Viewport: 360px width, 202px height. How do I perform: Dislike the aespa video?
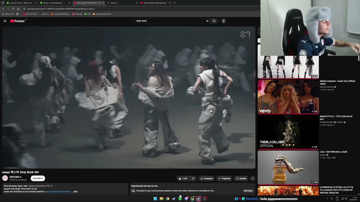pyautogui.click(x=193, y=178)
